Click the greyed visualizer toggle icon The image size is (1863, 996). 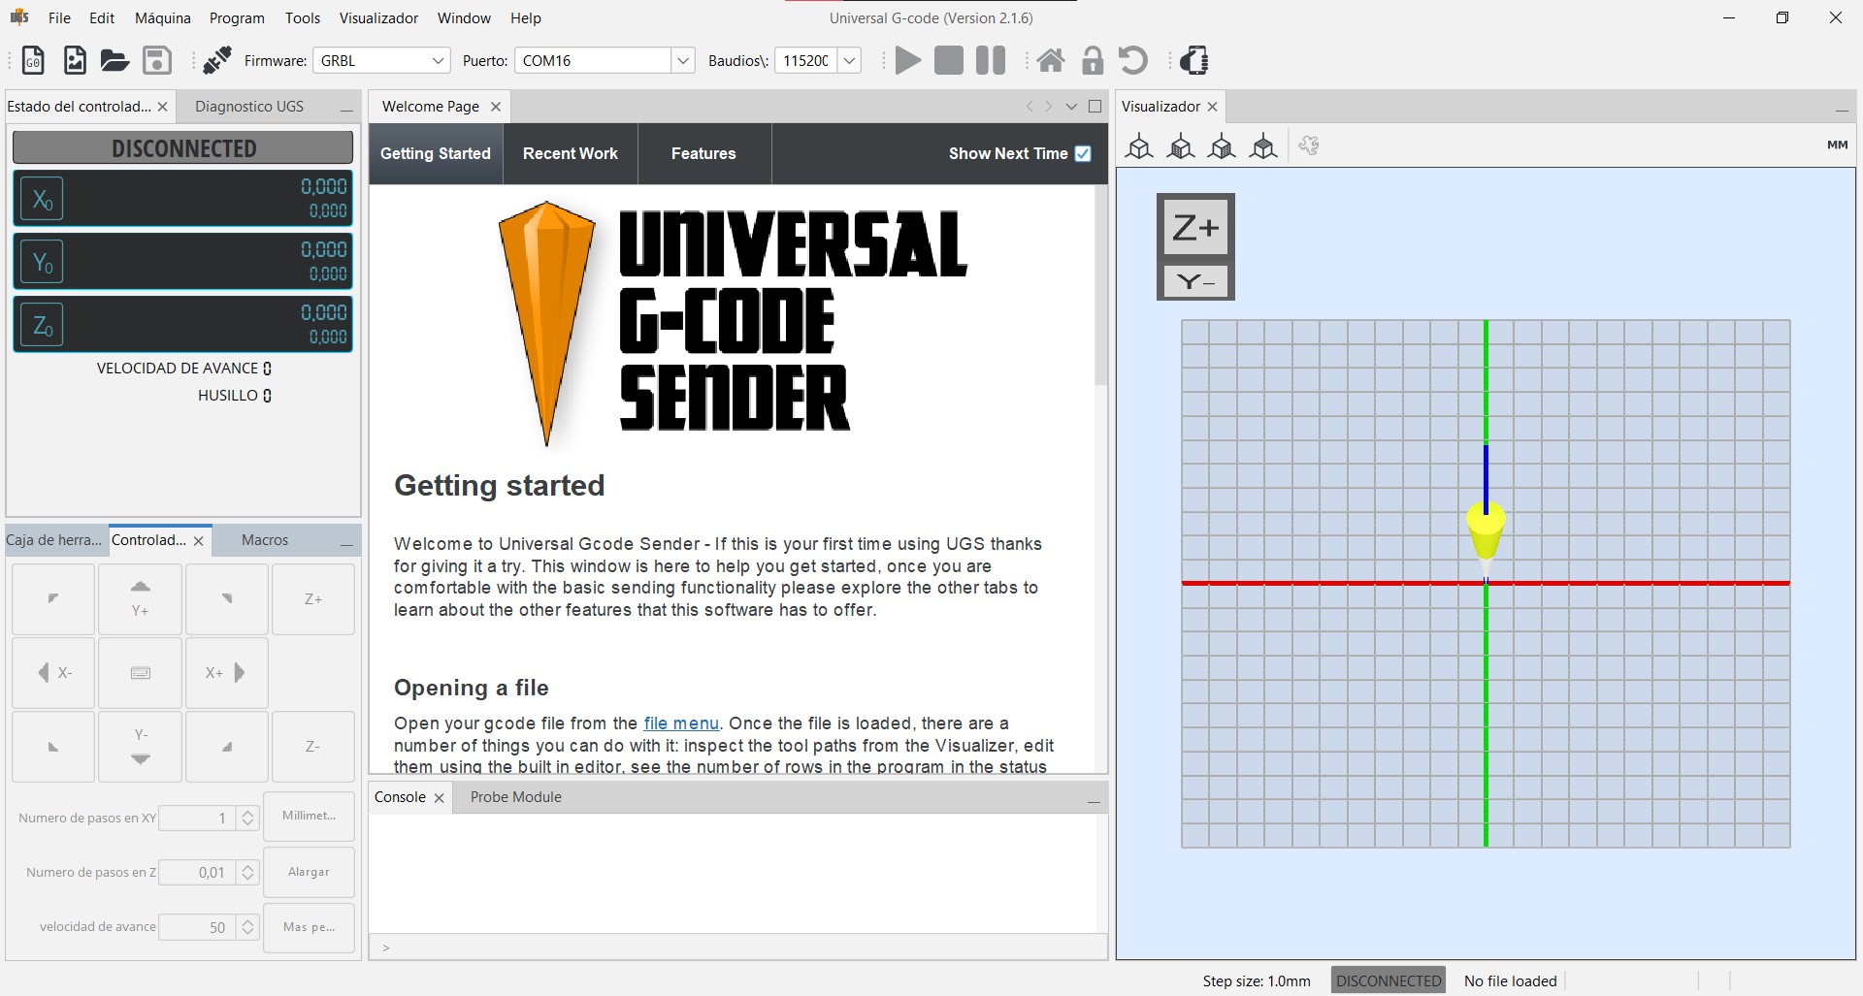click(1309, 146)
